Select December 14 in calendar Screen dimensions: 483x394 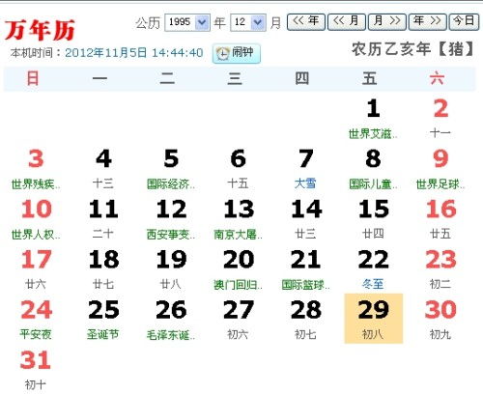coord(306,219)
